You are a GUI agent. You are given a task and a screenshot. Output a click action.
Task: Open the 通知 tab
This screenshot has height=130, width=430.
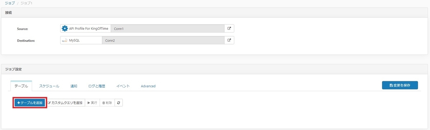[x=74, y=86]
